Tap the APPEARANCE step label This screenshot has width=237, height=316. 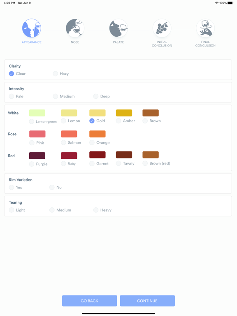pos(31,42)
